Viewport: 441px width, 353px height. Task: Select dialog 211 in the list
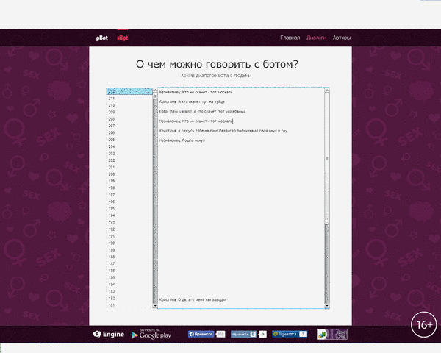[x=129, y=99]
